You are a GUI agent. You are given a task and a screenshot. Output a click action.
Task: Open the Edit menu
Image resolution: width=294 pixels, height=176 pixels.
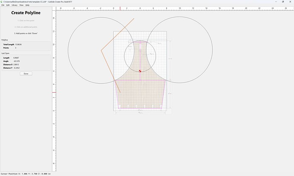click(x=8, y=5)
